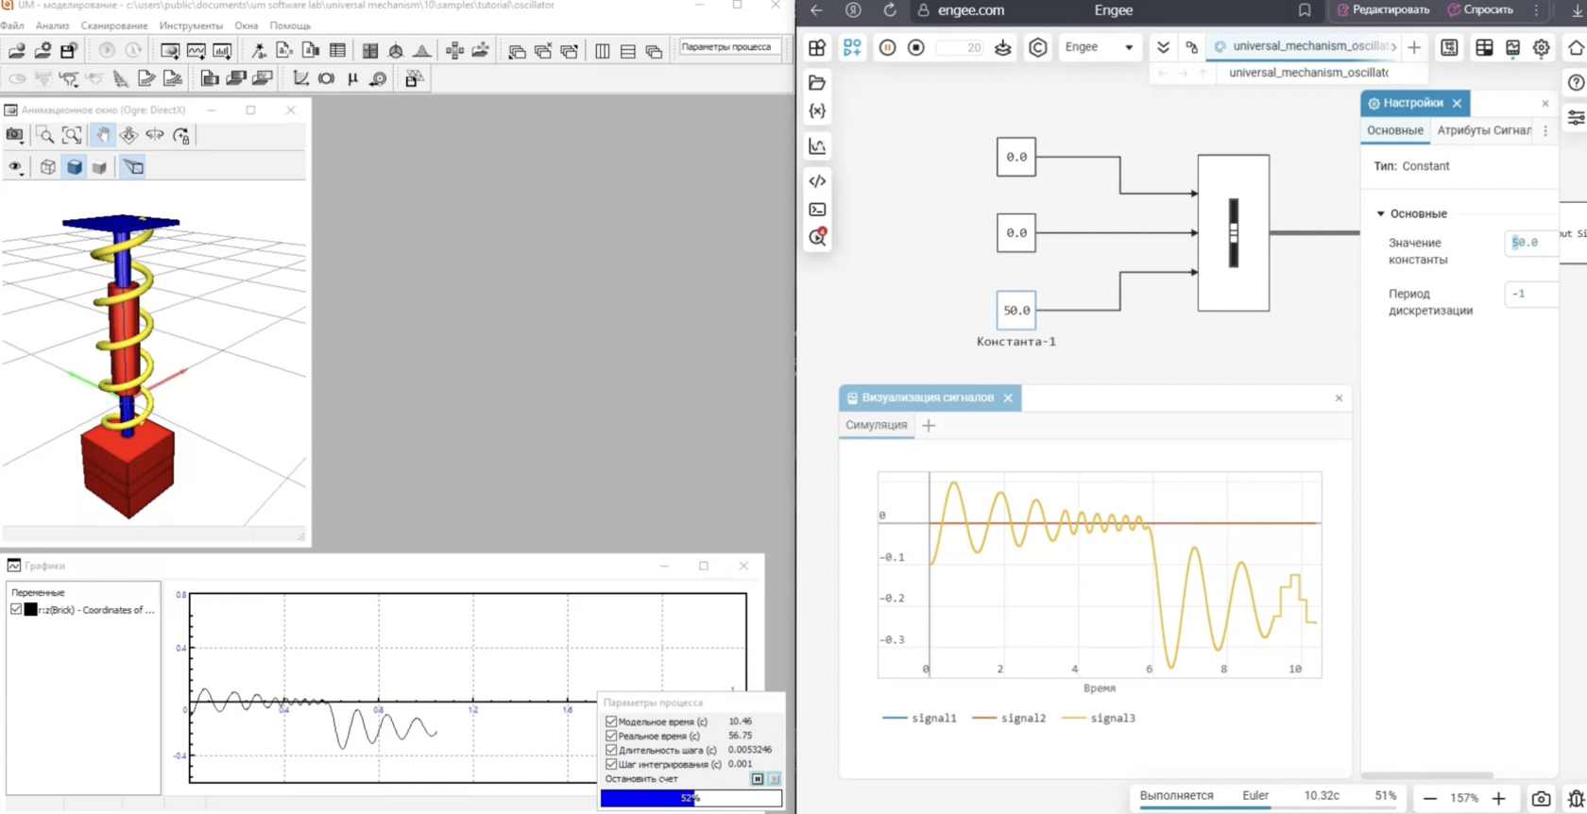Image resolution: width=1587 pixels, height=814 pixels.
Task: Toggle Реальное время (с) checkbox
Action: tap(611, 736)
